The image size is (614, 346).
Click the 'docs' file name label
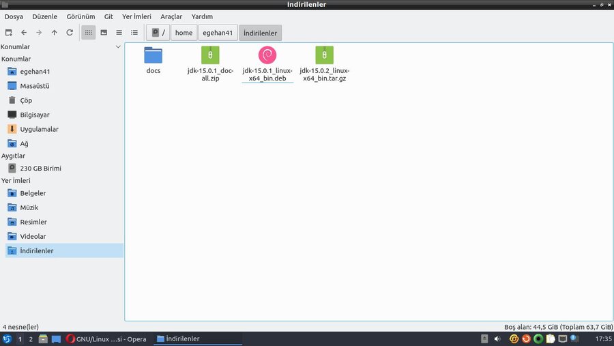(153, 70)
